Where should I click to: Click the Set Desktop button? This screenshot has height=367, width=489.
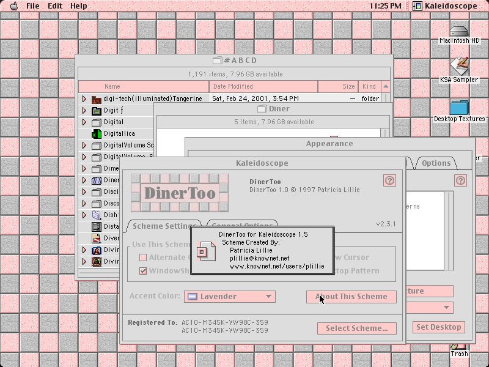tap(438, 327)
